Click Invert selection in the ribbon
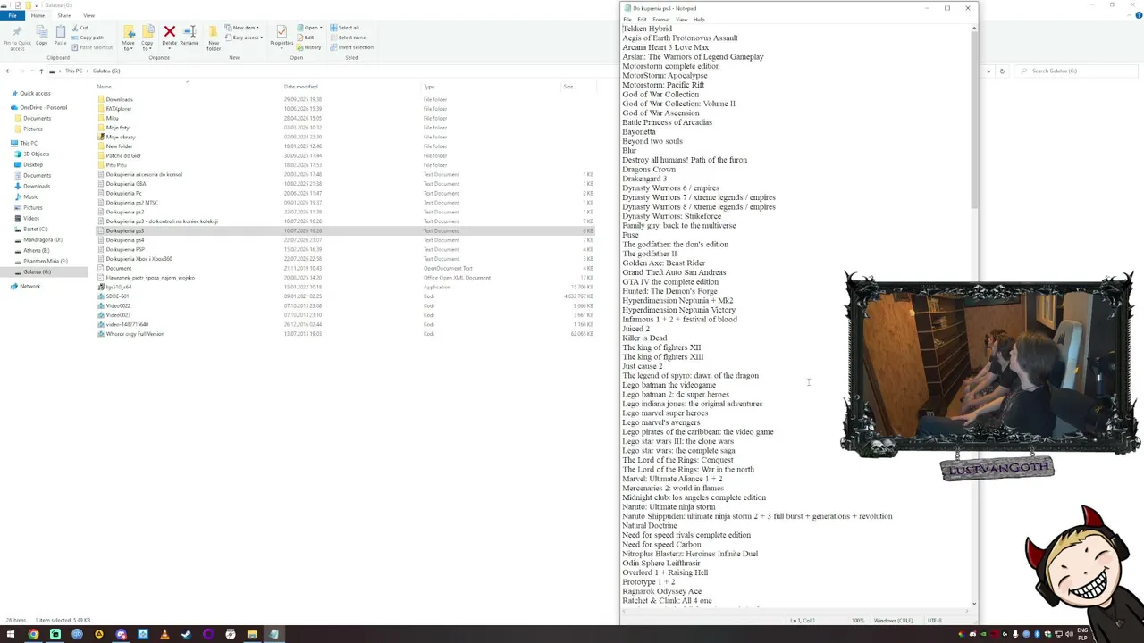The image size is (1144, 643). (352, 47)
